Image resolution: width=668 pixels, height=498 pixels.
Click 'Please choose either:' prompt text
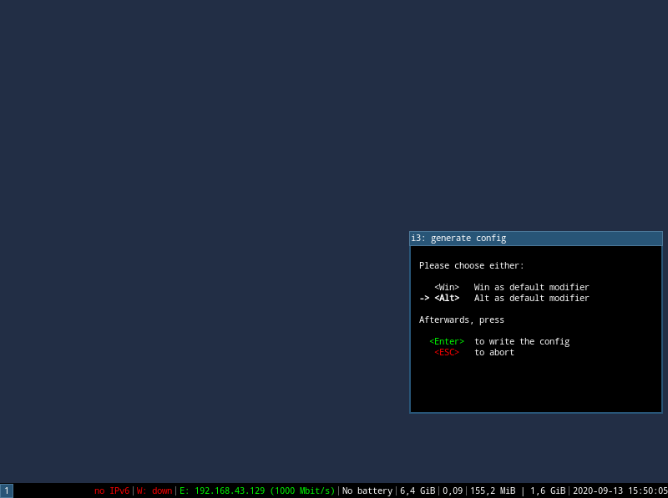click(x=472, y=265)
